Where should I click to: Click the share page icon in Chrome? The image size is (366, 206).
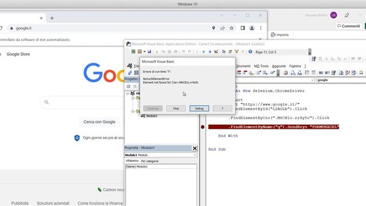pyautogui.click(x=222, y=28)
